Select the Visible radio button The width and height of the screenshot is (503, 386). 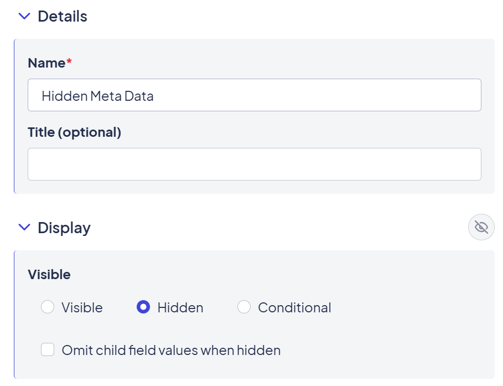[x=48, y=307]
